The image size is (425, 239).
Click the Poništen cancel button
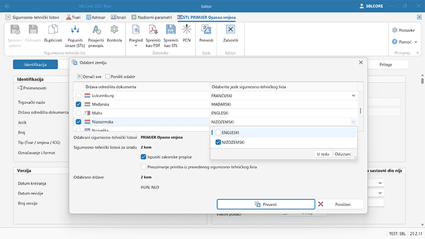point(341,204)
